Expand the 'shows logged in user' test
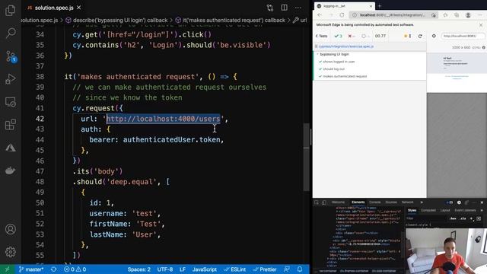Viewport: 487px width, 274px height. [339, 62]
